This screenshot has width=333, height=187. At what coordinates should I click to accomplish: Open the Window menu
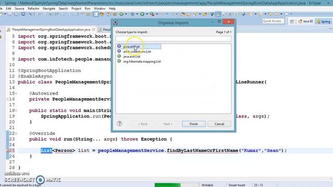pyautogui.click(x=99, y=8)
